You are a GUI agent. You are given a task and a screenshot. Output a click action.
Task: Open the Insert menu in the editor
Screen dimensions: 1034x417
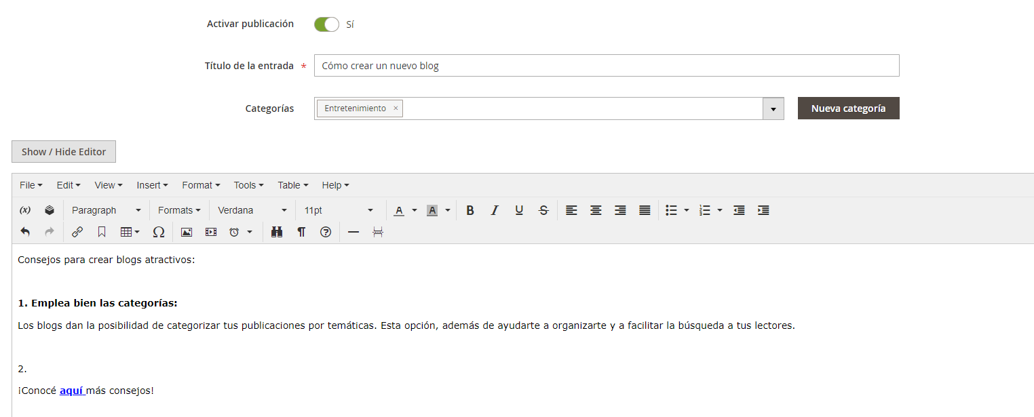click(x=152, y=184)
